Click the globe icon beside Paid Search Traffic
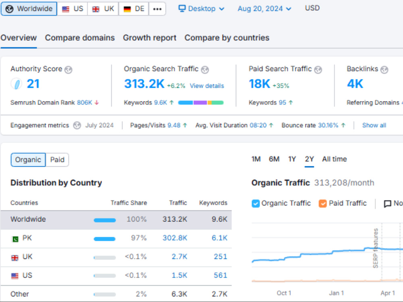The height and width of the screenshot is (302, 403). 318,70
